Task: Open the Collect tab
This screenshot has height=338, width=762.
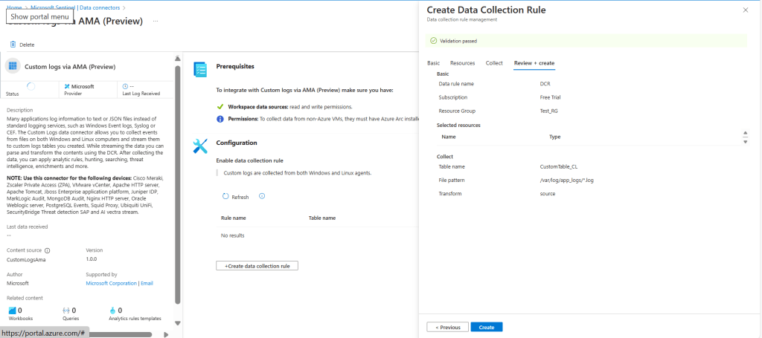Action: tap(494, 63)
